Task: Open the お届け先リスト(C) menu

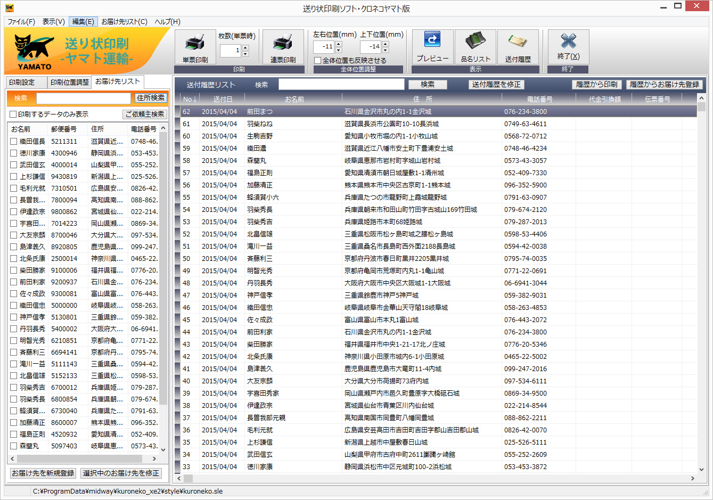Action: pos(125,22)
